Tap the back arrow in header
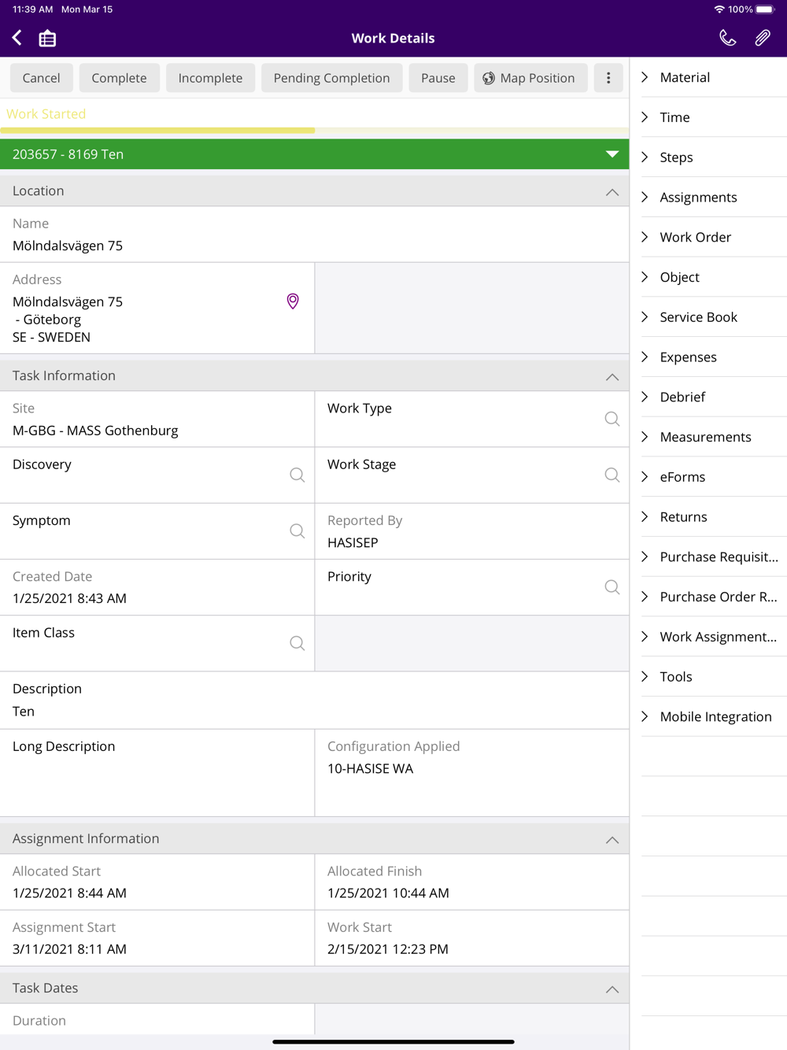The image size is (787, 1050). click(17, 38)
